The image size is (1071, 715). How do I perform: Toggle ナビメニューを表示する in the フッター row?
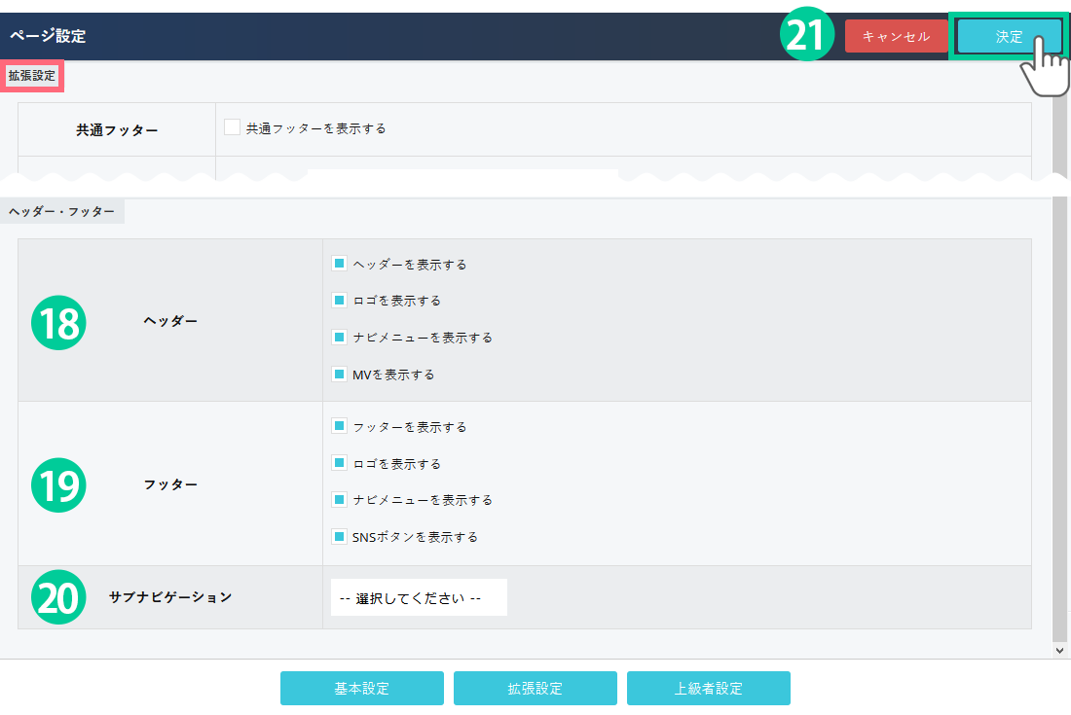tap(339, 500)
